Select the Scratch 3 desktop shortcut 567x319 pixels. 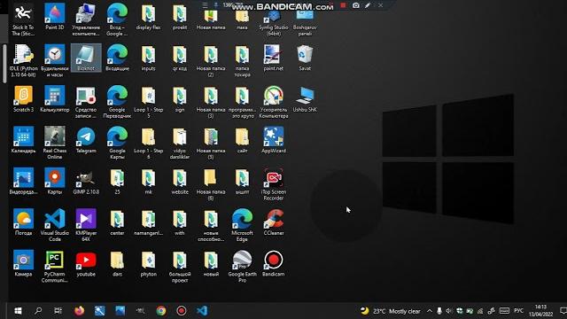(23, 99)
